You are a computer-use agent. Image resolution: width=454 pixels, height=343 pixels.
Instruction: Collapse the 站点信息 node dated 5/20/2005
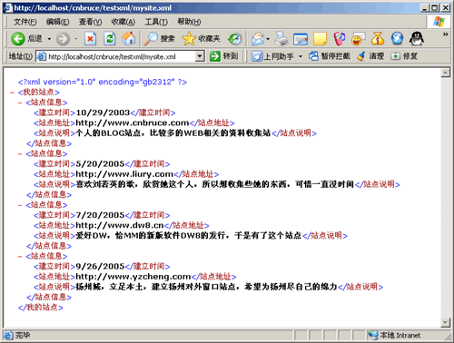20,154
